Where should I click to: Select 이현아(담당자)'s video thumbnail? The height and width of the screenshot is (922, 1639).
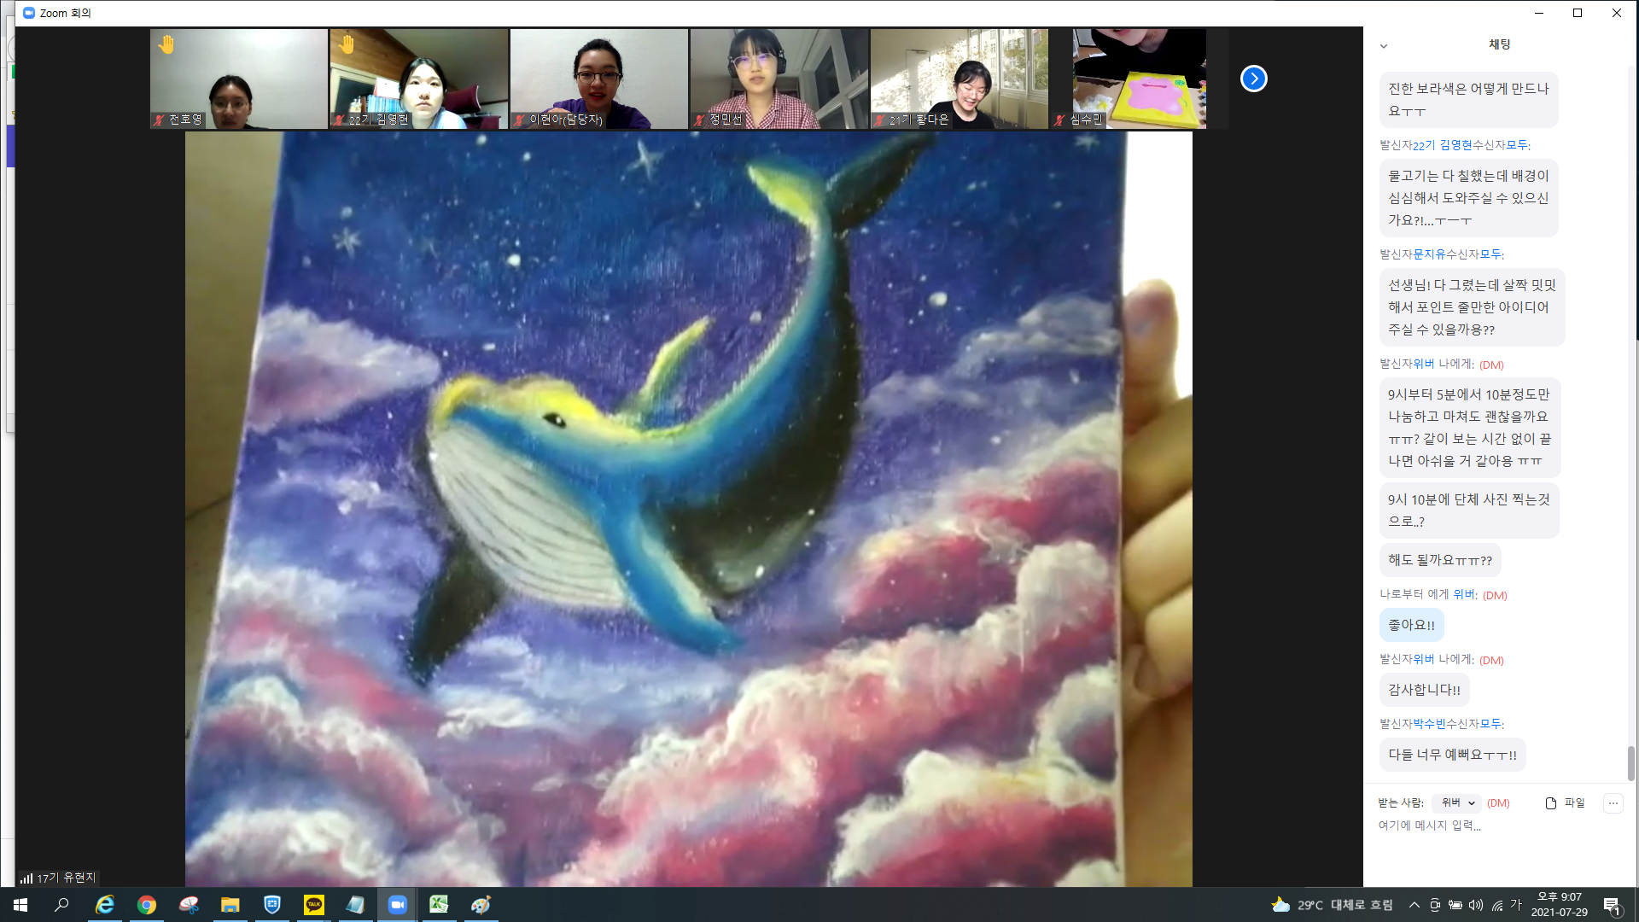(599, 79)
